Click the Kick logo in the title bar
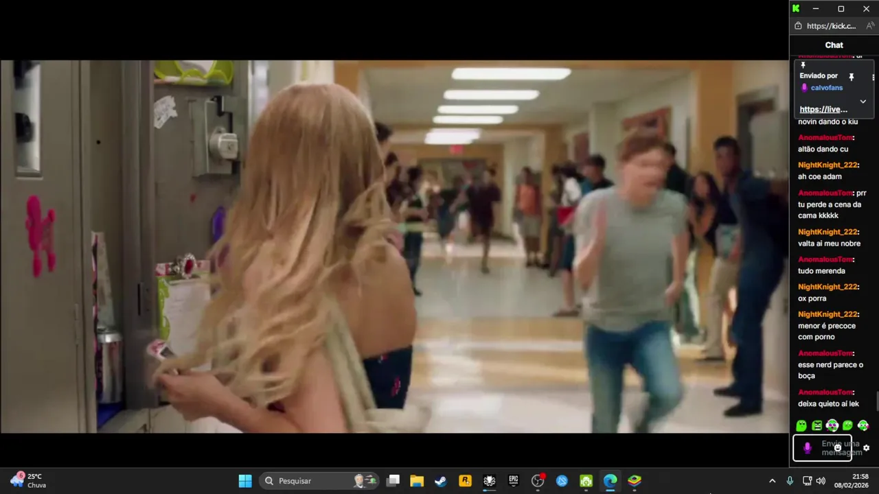879x494 pixels. [x=796, y=8]
